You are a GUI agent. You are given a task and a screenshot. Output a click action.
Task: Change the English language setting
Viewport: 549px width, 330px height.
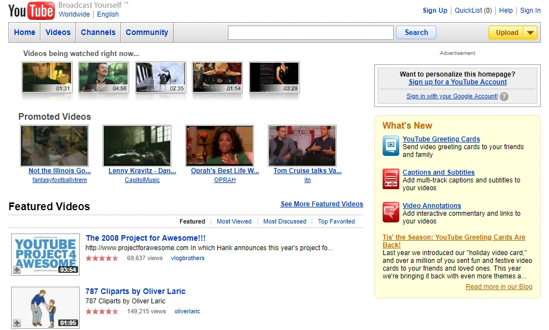click(x=108, y=14)
